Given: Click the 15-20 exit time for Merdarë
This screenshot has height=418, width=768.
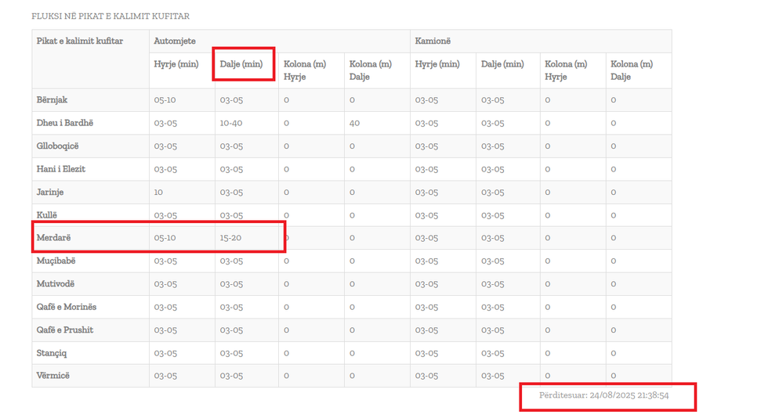Looking at the screenshot, I should point(231,238).
